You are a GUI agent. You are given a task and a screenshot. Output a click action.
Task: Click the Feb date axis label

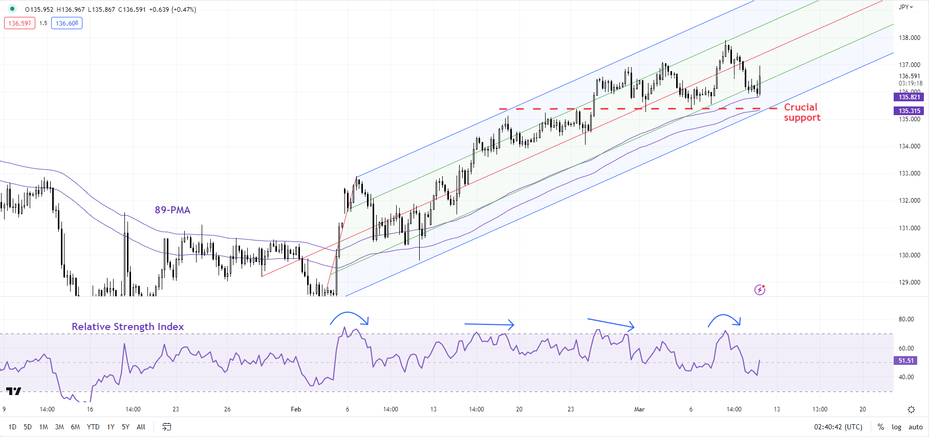pyautogui.click(x=296, y=409)
